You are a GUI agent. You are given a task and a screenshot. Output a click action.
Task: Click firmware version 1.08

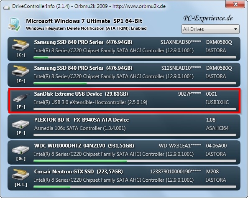tap(211, 120)
